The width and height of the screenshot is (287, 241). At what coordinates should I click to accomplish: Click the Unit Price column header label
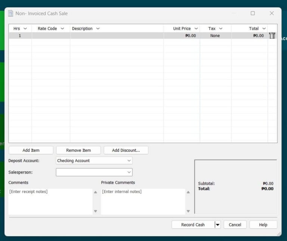coord(182,28)
